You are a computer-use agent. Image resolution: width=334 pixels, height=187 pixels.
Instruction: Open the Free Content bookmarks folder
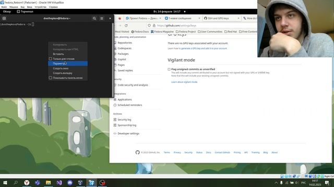(248, 32)
